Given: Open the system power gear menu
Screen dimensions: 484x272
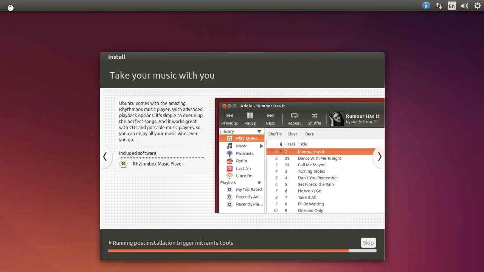Looking at the screenshot, I should point(478,6).
